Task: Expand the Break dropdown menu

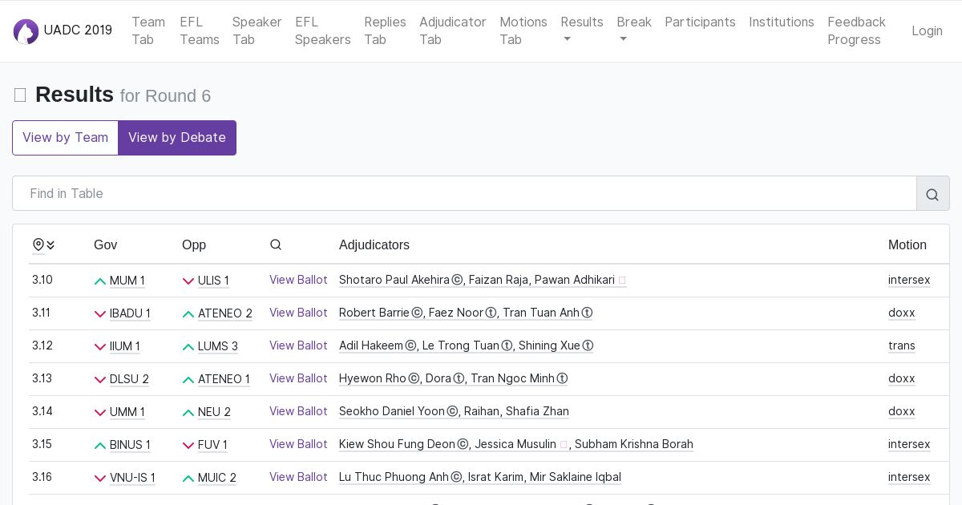Action: click(633, 30)
